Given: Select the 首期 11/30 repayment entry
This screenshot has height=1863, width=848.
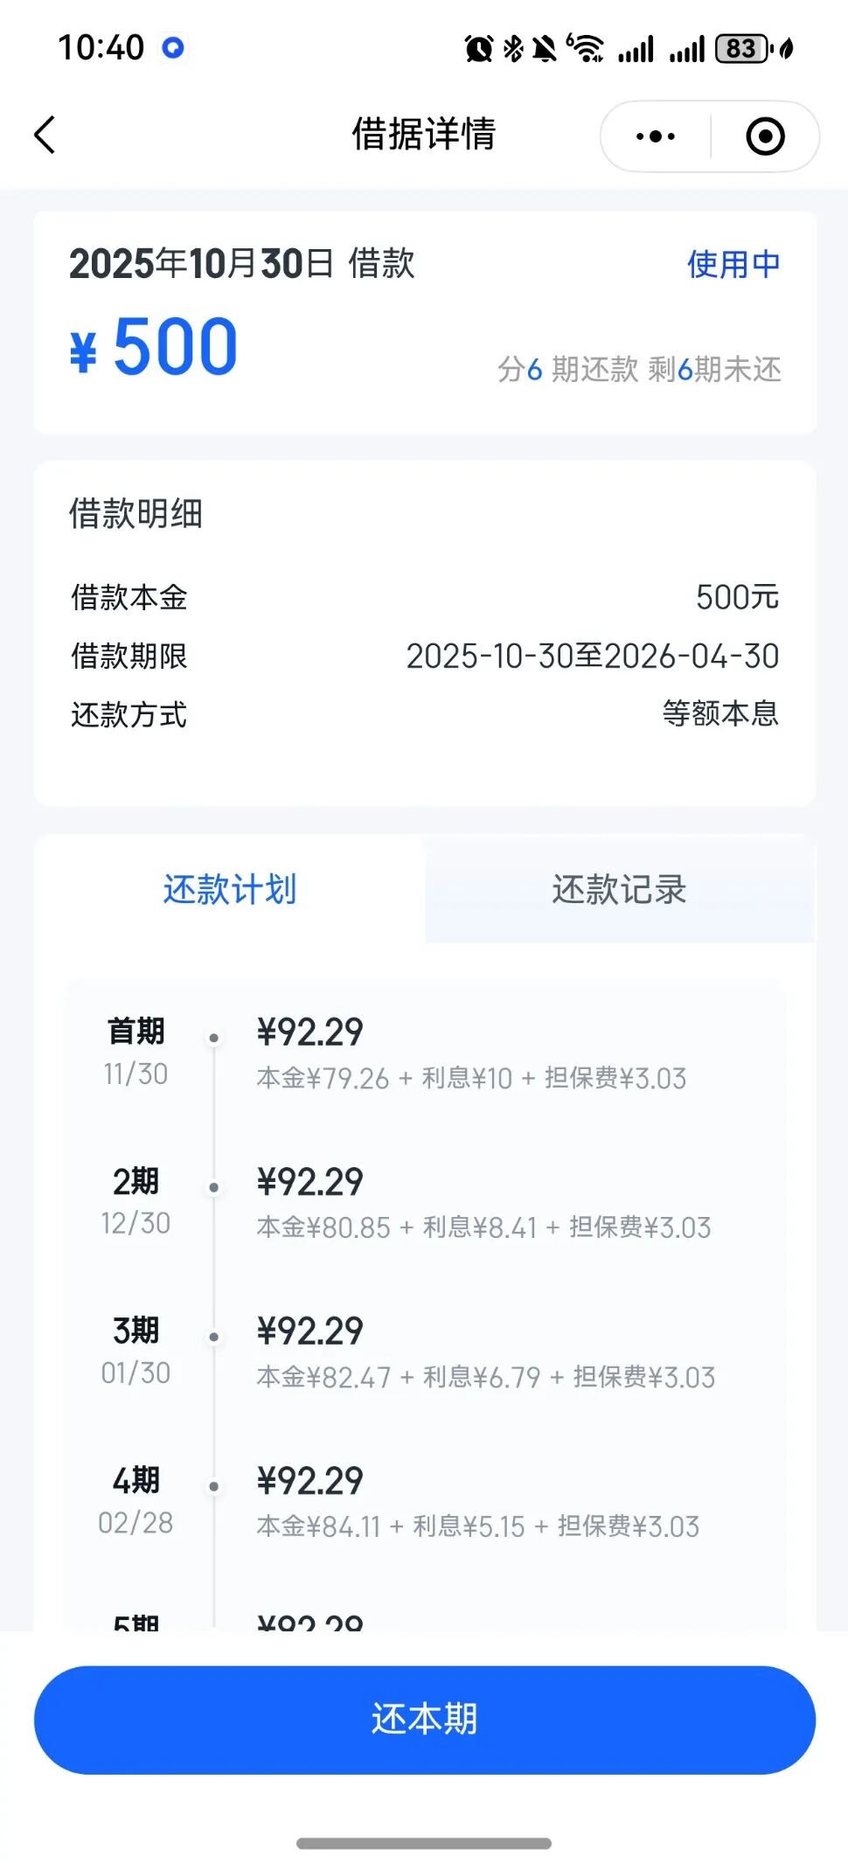Looking at the screenshot, I should coord(424,1053).
